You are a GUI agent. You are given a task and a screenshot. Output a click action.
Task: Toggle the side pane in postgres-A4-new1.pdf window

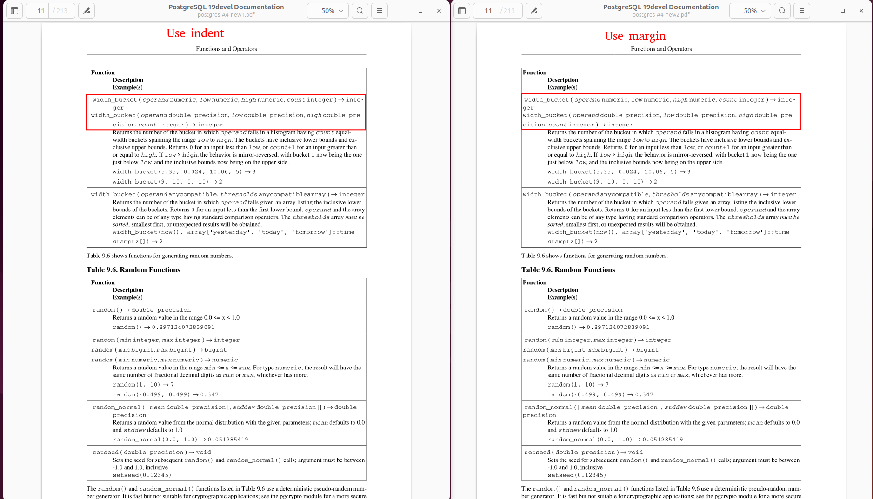coord(14,11)
